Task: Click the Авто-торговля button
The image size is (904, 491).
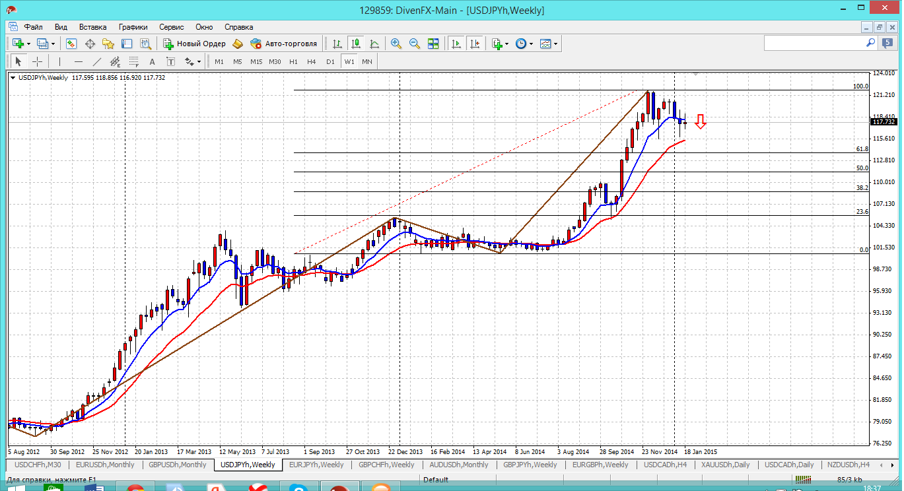Action: coord(284,44)
